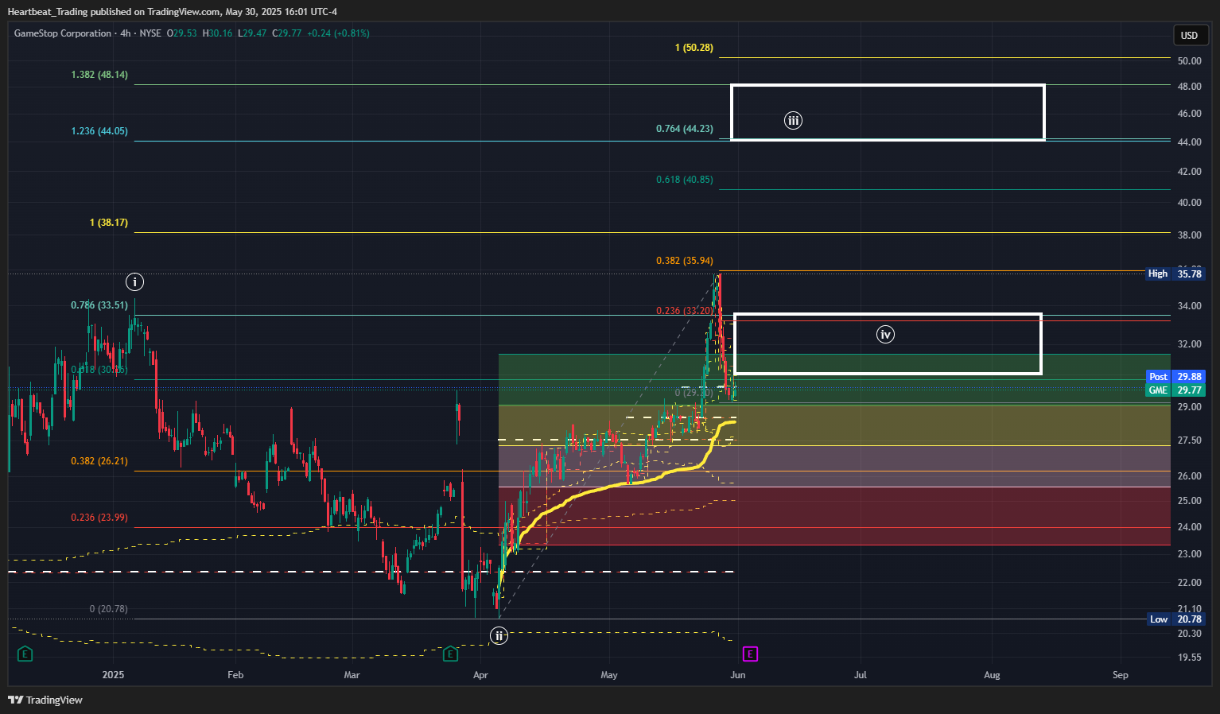Click the purple earnings E marker

(750, 654)
